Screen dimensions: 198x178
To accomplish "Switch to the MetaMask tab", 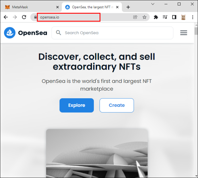I will [31, 7].
